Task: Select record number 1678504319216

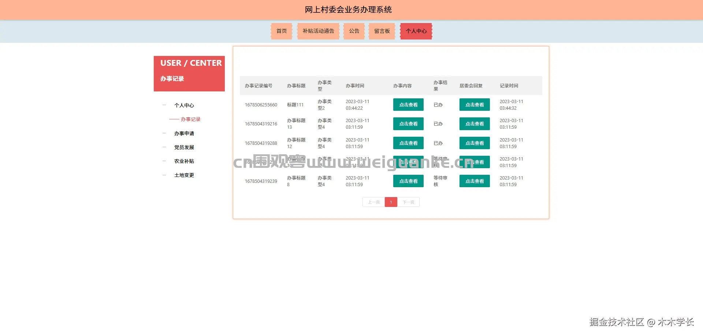Action: point(261,124)
